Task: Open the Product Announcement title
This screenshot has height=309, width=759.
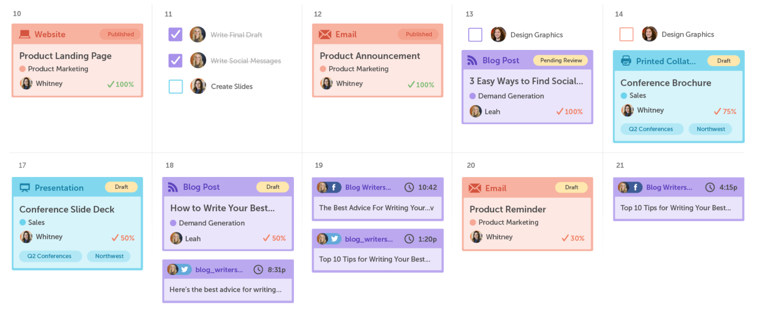Action: (370, 56)
